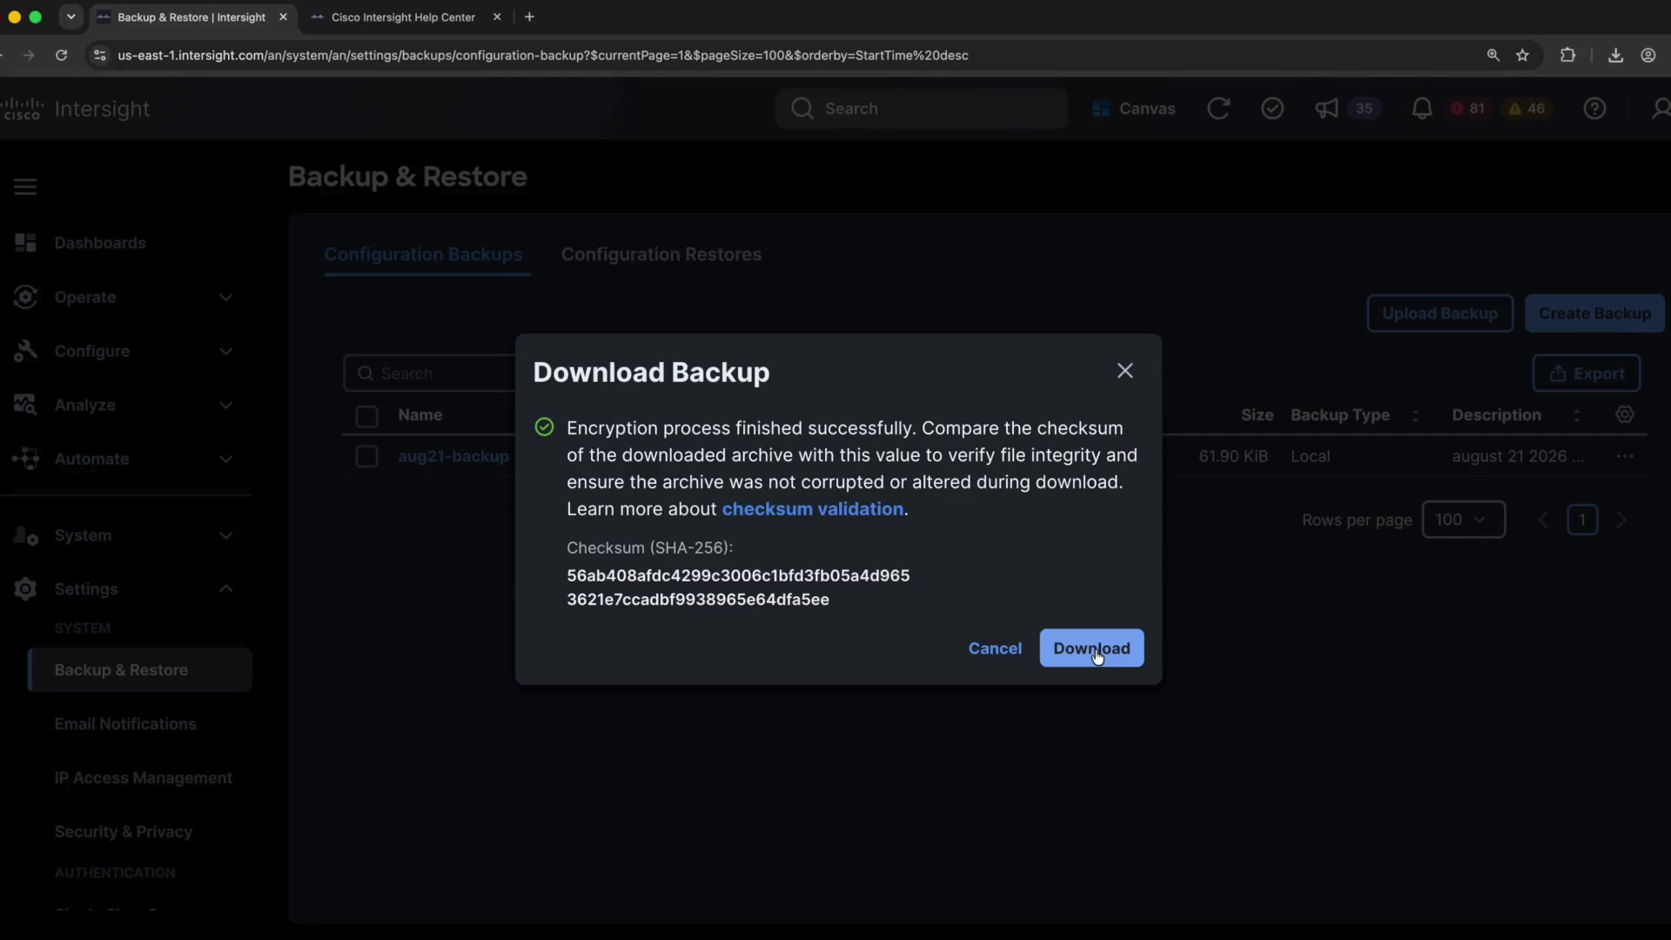
Task: Export the backups table
Action: tap(1587, 373)
